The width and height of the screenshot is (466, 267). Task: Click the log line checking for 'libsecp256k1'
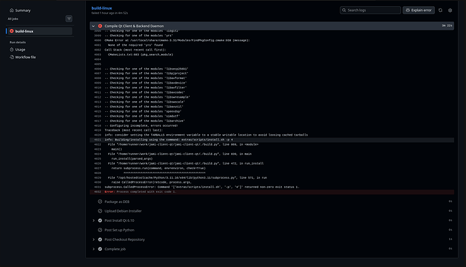(x=147, y=69)
